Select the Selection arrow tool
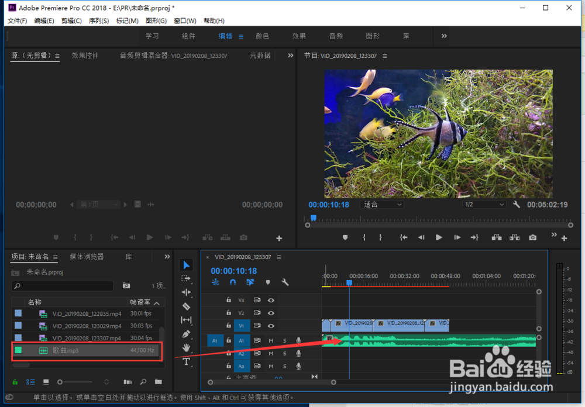The width and height of the screenshot is (585, 407). click(x=186, y=265)
